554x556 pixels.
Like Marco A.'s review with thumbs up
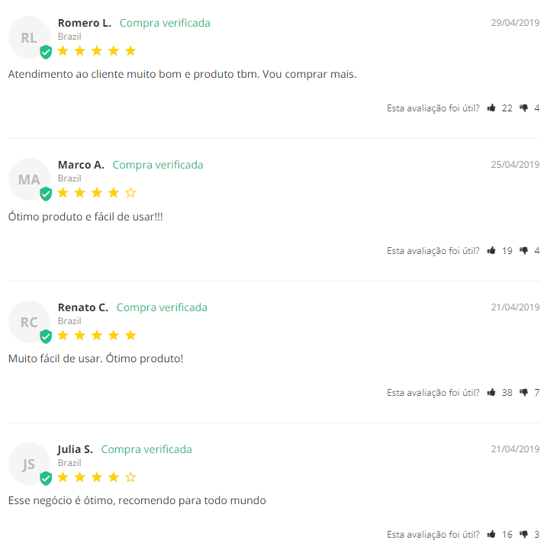(491, 250)
